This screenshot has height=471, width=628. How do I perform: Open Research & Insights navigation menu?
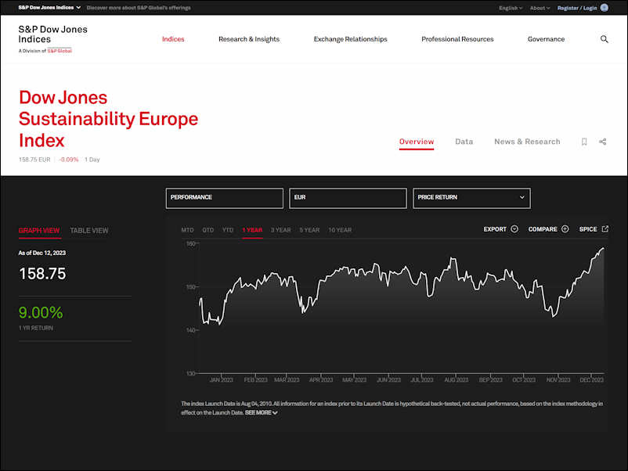(249, 39)
